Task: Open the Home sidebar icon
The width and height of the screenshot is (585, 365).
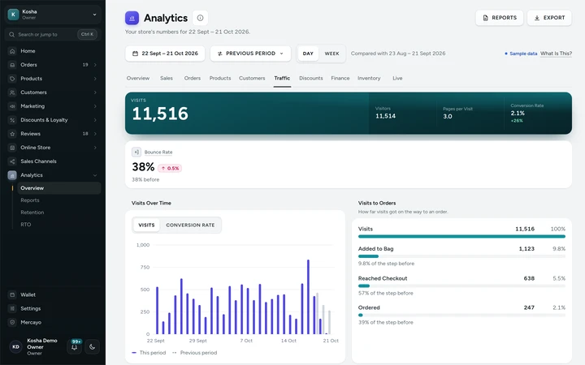Action: coord(12,51)
